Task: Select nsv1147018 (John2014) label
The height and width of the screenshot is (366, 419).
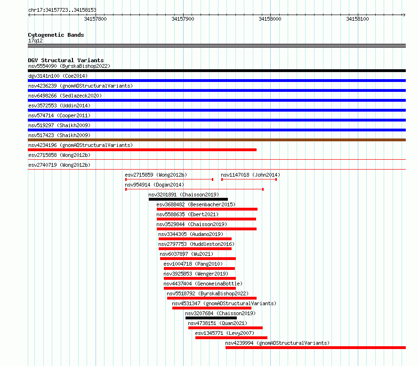Action: click(x=250, y=175)
